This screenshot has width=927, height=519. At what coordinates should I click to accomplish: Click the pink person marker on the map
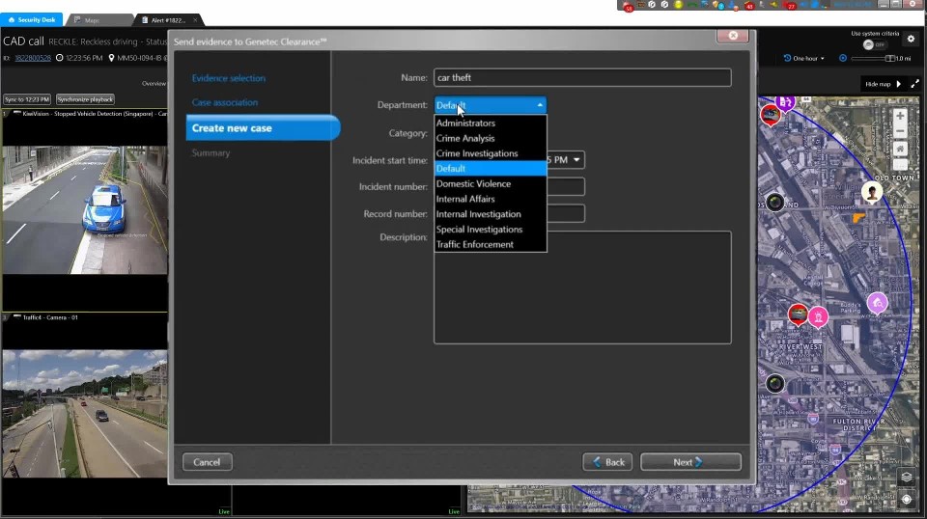pos(818,317)
